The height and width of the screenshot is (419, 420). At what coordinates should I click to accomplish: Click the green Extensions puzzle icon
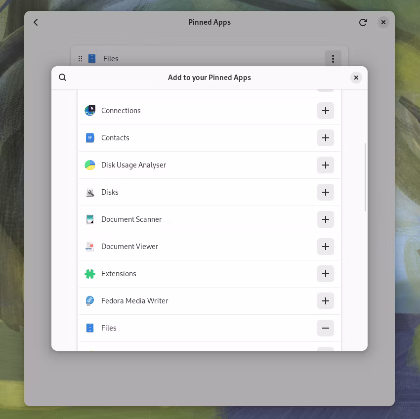click(x=90, y=274)
